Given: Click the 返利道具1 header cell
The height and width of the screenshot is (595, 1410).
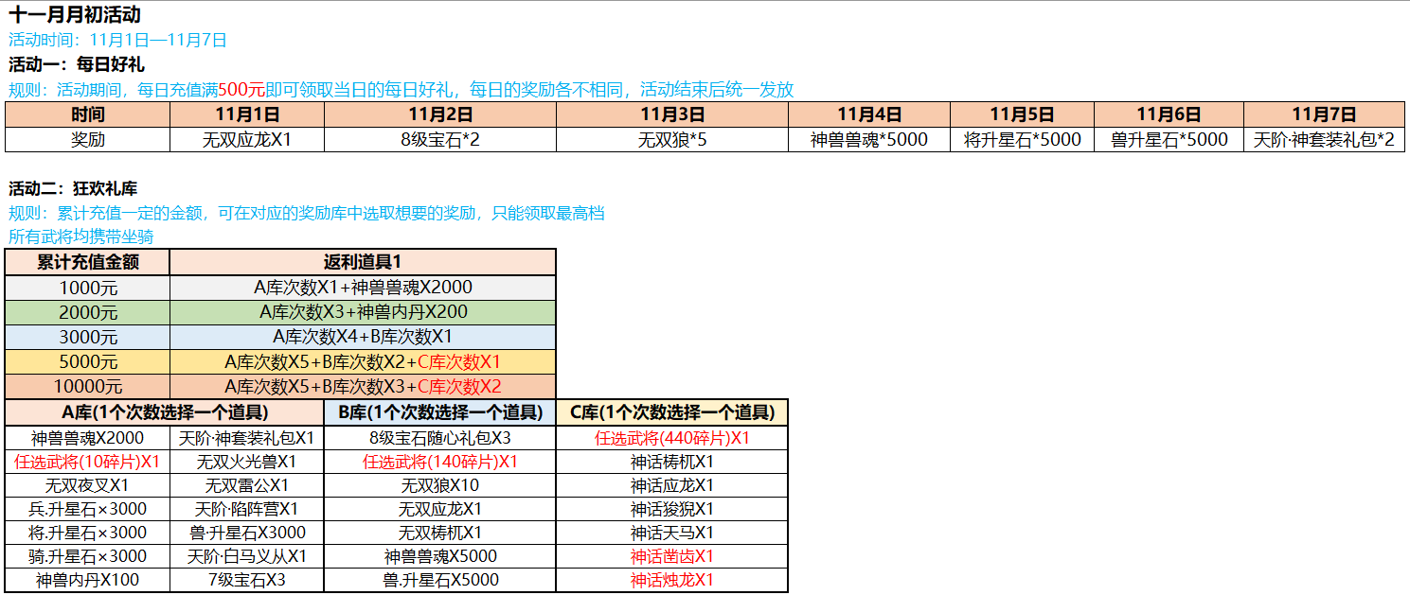Looking at the screenshot, I should tap(363, 262).
